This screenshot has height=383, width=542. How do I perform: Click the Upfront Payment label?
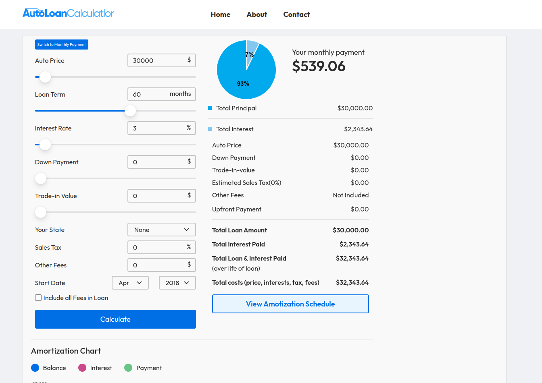[x=237, y=209]
